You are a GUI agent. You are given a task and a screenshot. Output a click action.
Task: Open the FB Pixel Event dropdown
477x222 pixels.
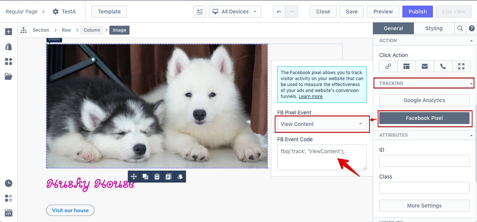coord(322,124)
